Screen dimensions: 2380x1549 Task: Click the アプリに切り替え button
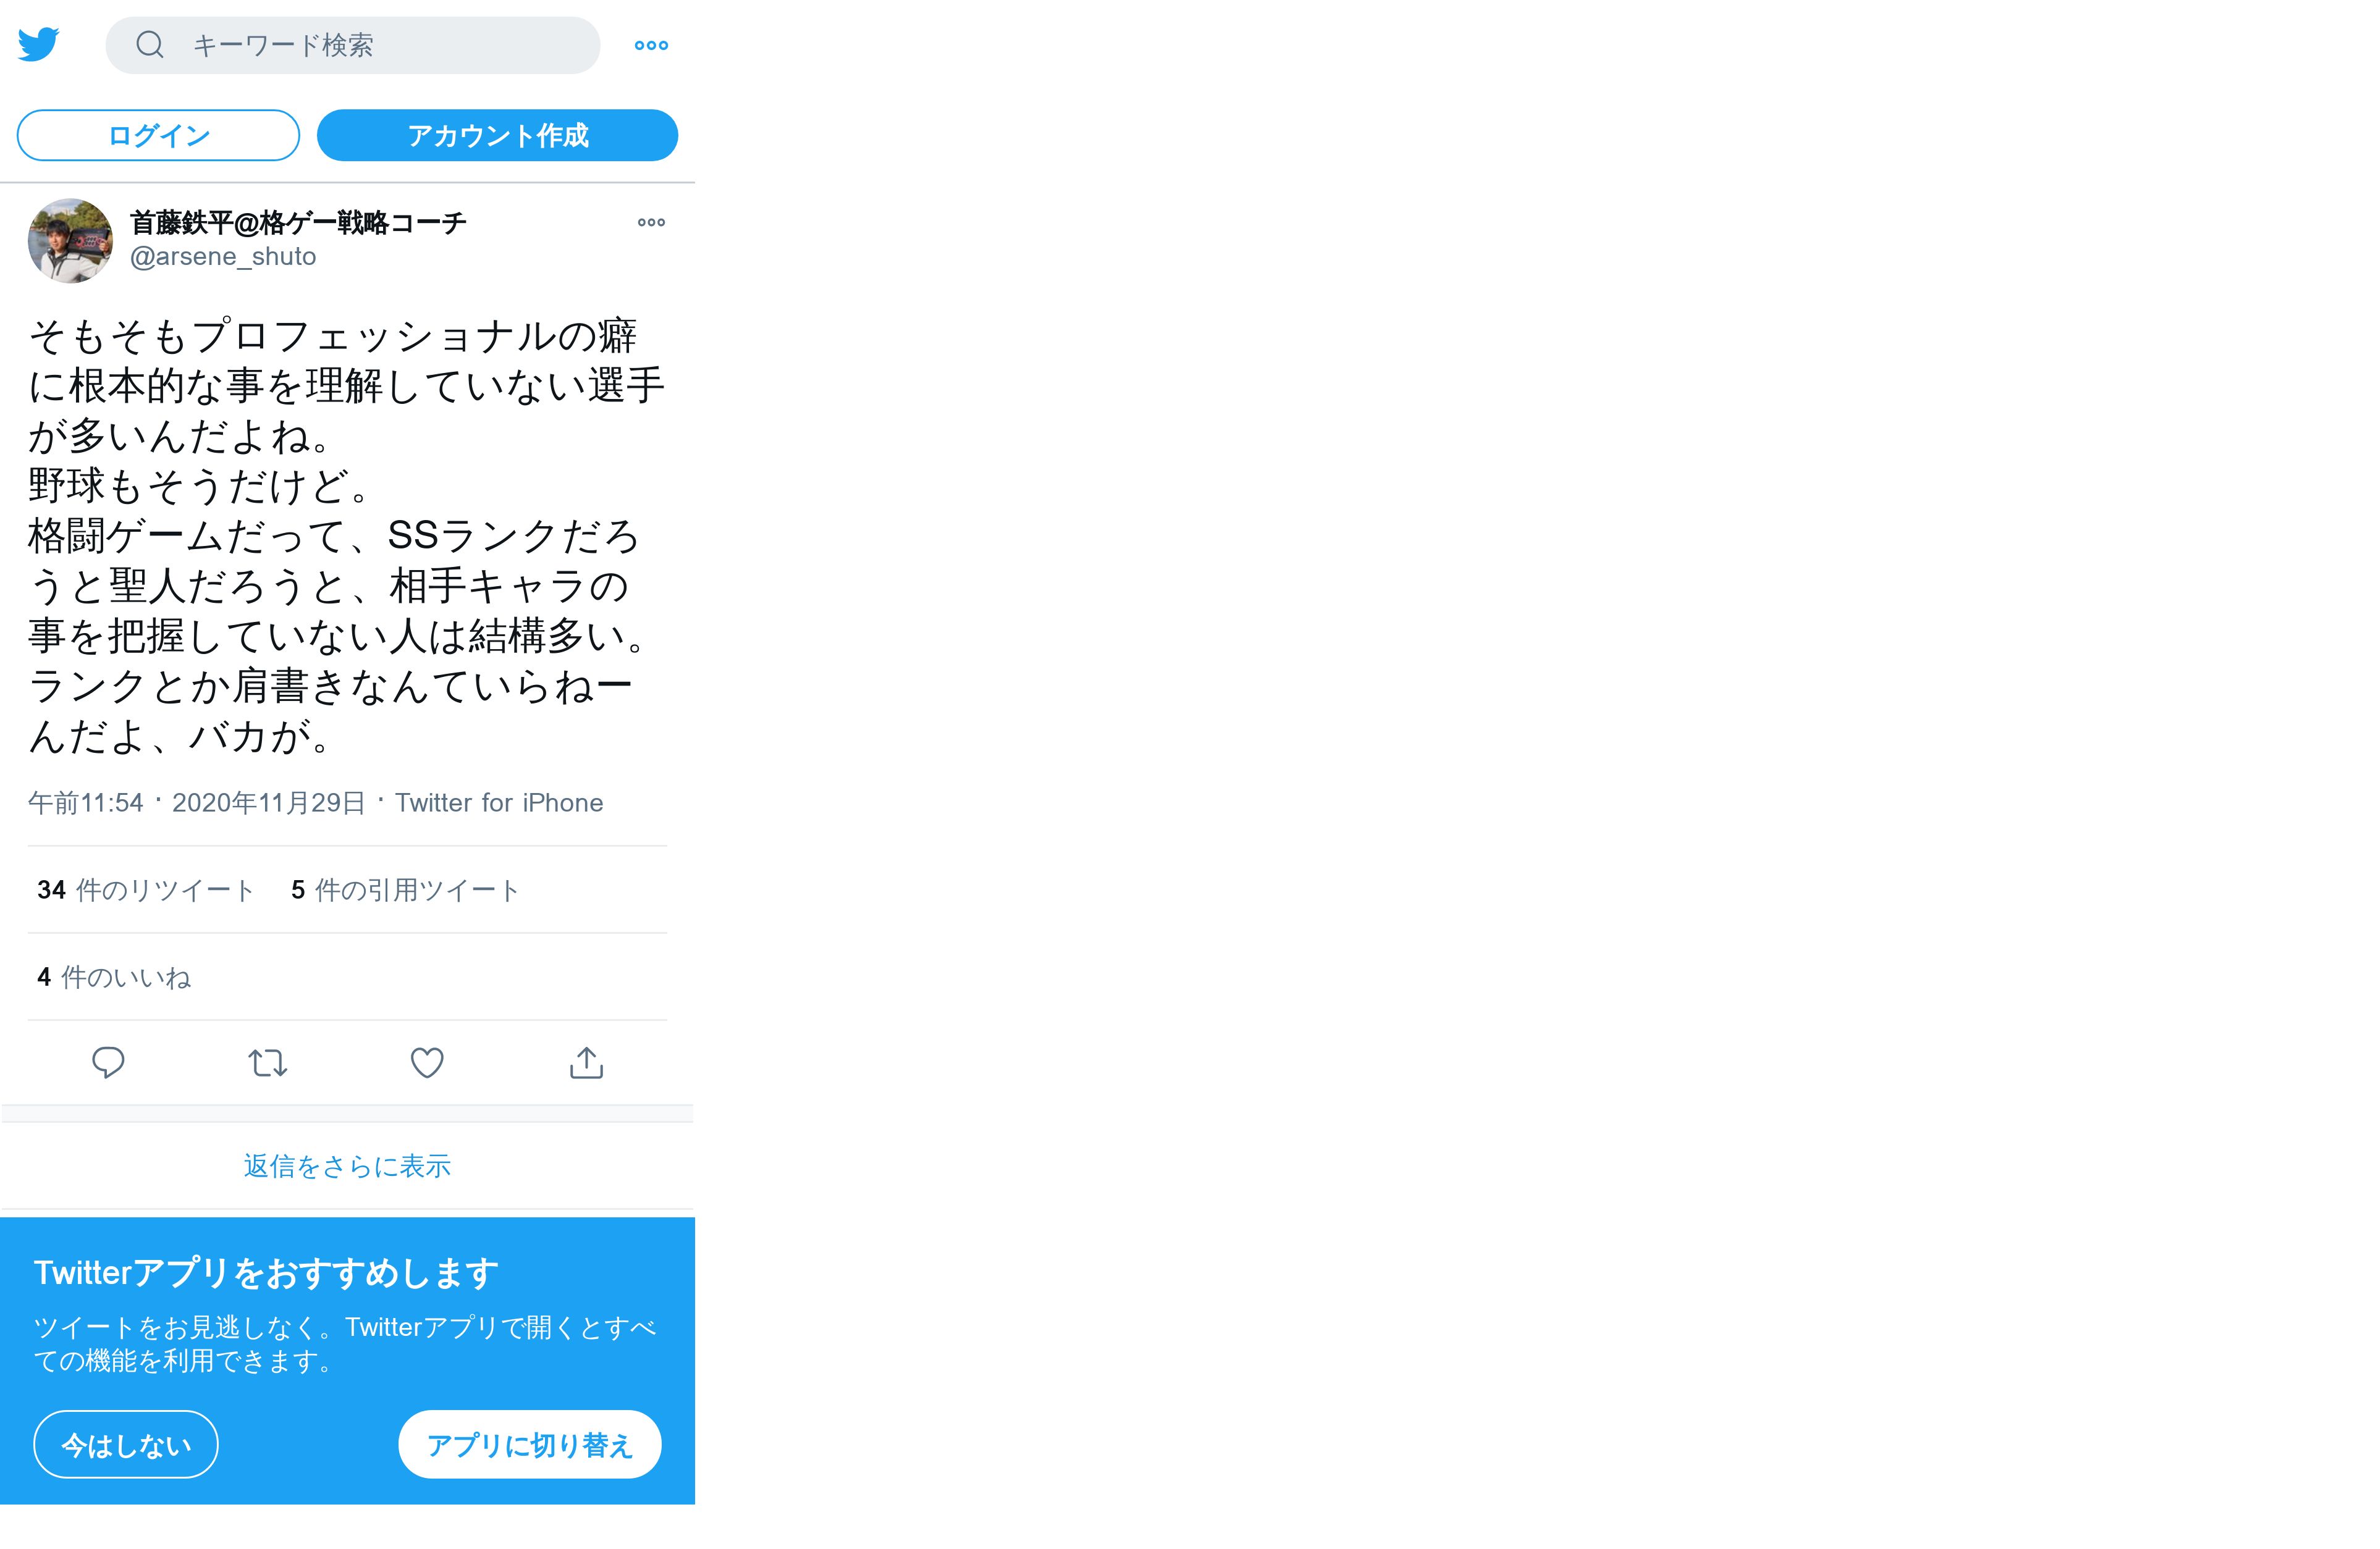click(530, 1445)
